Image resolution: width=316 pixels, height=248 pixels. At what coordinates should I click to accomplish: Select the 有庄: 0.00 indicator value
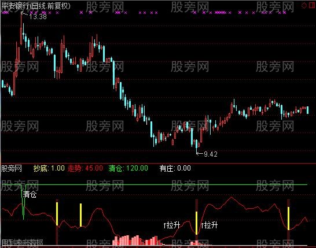pos(175,168)
